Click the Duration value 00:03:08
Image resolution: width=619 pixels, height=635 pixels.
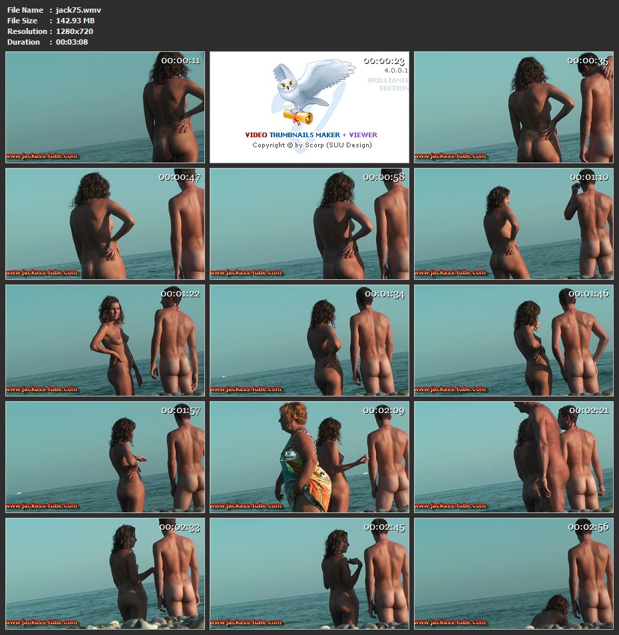[x=72, y=42]
